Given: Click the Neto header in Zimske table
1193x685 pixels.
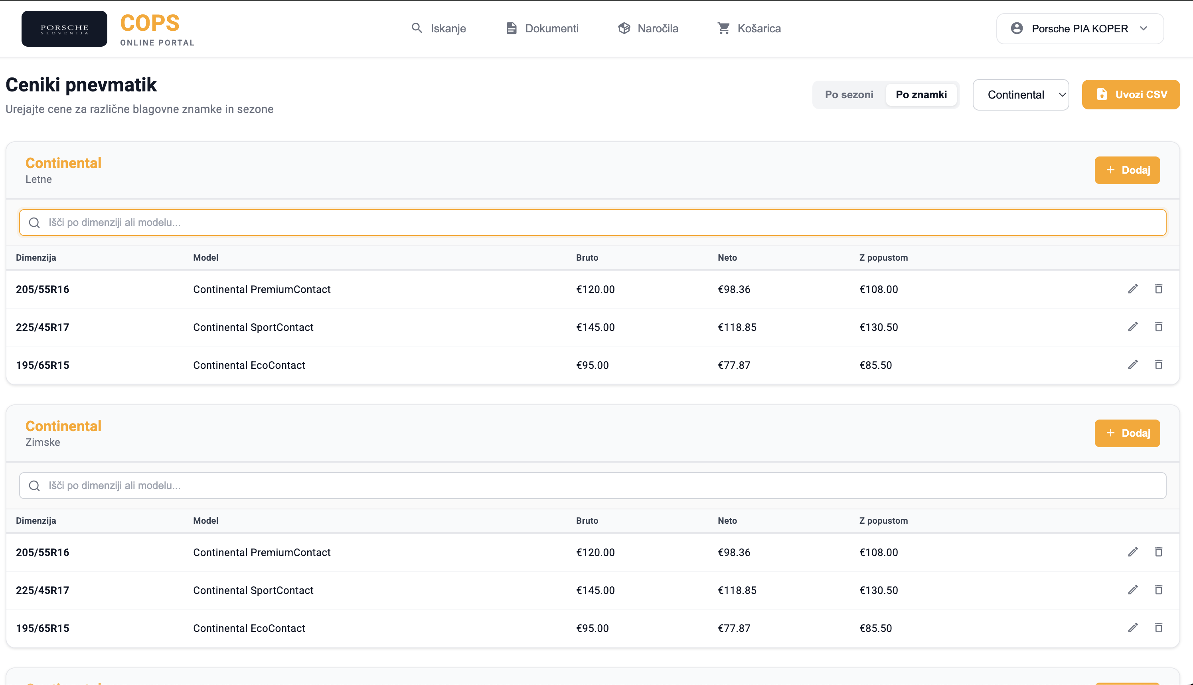Looking at the screenshot, I should coord(727,521).
